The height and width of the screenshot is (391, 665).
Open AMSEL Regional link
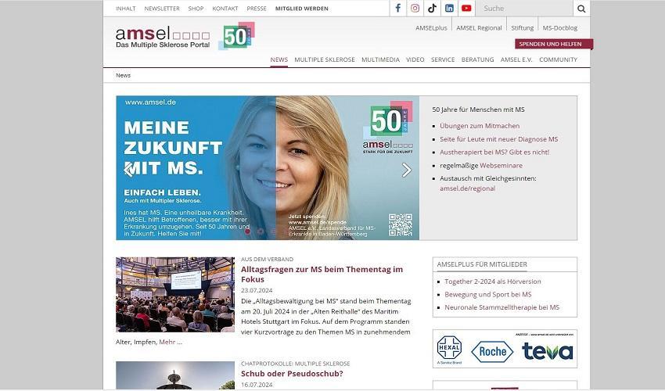pyautogui.click(x=480, y=28)
